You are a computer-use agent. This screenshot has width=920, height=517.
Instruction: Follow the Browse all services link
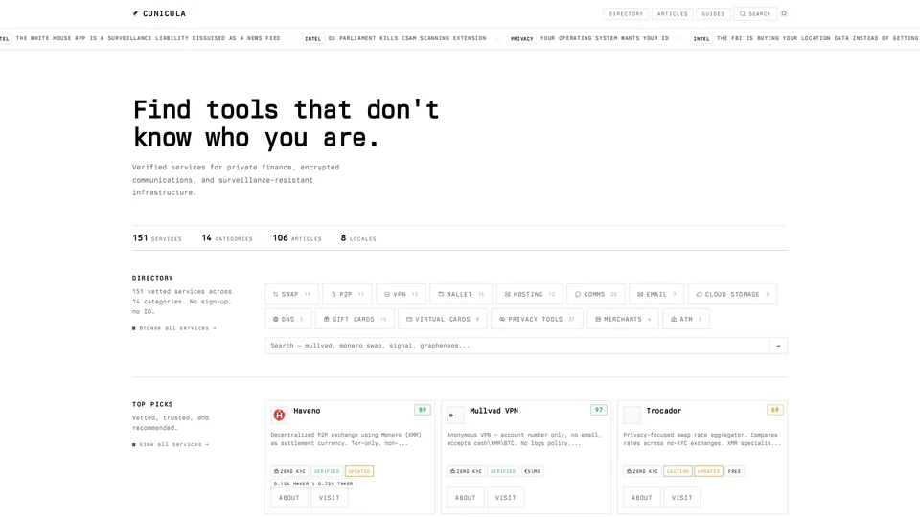[x=174, y=328]
